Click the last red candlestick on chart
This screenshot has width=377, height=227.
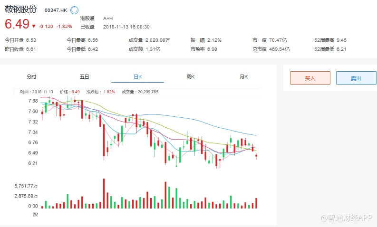(256, 156)
